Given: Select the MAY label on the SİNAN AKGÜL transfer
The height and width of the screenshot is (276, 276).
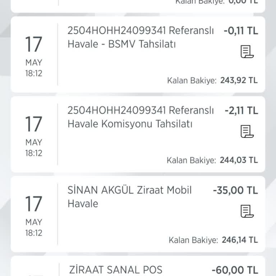Looking at the screenshot, I should [33, 222].
